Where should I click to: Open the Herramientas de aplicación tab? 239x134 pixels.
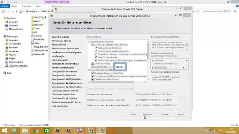point(57,2)
